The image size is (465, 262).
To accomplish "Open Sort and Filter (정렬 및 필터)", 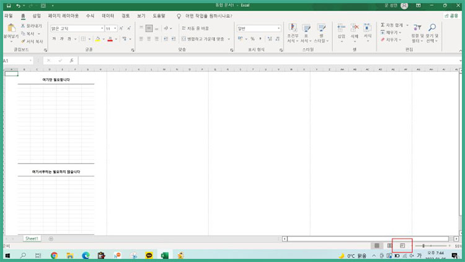I will click(417, 33).
